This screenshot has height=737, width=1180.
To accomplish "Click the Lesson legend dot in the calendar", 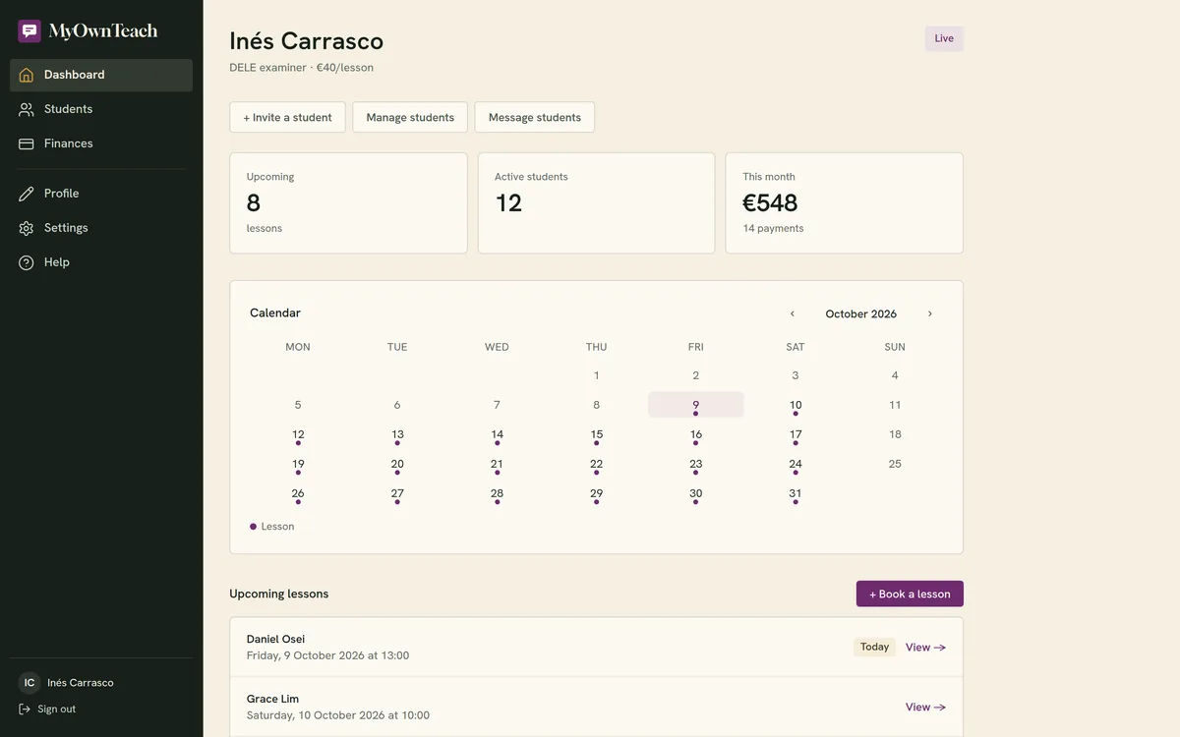I will (254, 527).
